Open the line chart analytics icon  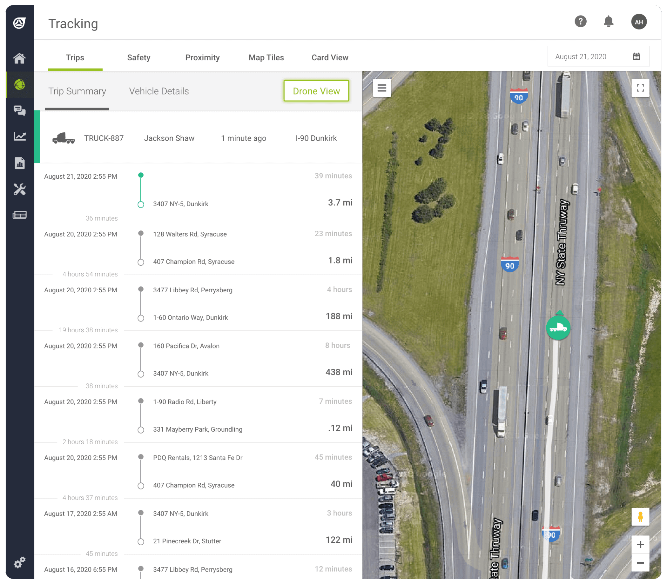[x=20, y=136]
